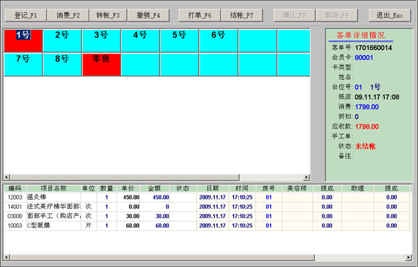Select the 2号 table cell

tap(62, 41)
